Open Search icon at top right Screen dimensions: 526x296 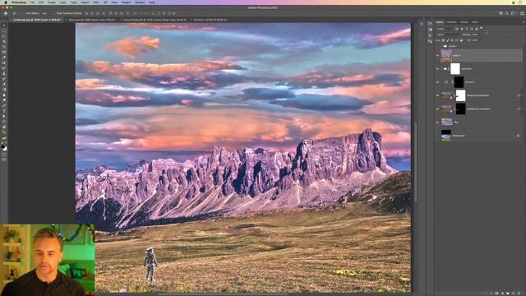(x=507, y=13)
